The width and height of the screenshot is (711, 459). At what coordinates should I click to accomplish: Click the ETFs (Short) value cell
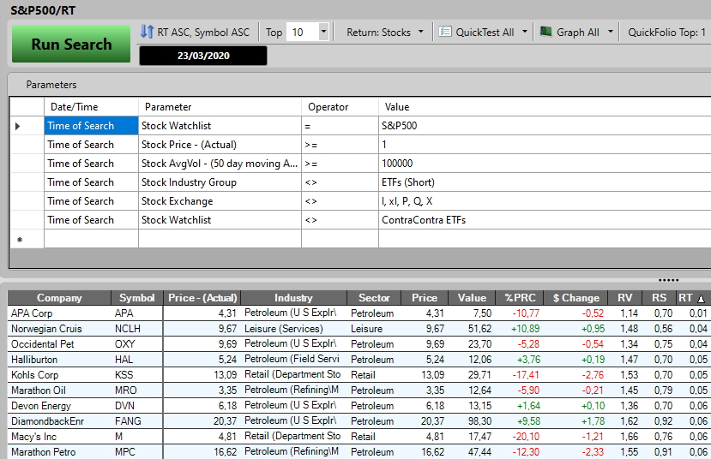pos(544,182)
